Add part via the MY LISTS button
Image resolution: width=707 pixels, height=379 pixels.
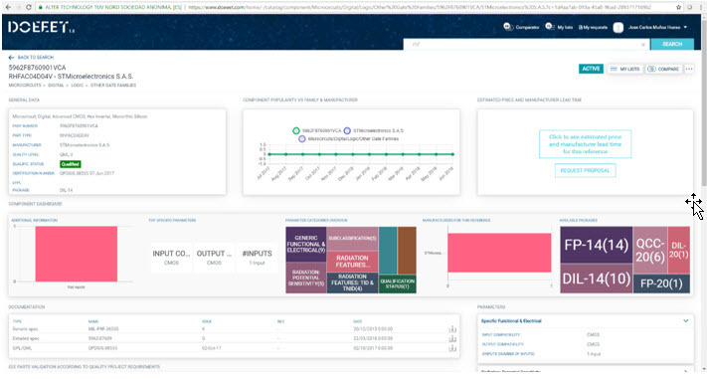click(624, 69)
